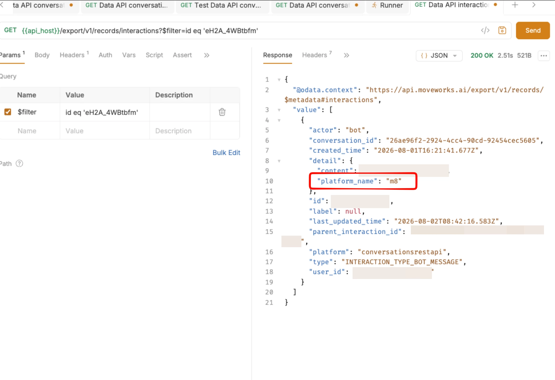Image resolution: width=555 pixels, height=380 pixels.
Task: Open the JSON response format dropdown
Action: click(439, 56)
